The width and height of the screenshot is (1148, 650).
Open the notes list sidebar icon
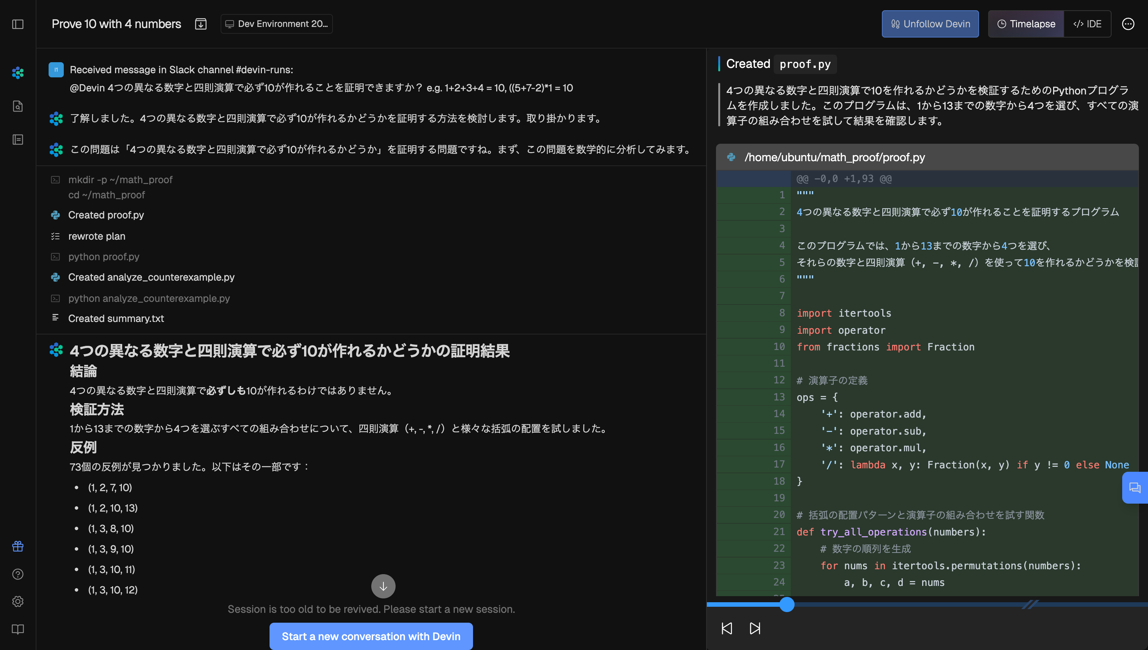point(18,140)
